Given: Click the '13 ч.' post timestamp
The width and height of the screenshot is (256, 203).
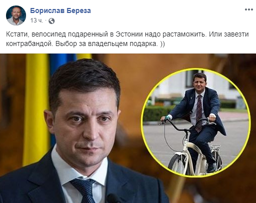Looking at the screenshot, I should coord(37,20).
